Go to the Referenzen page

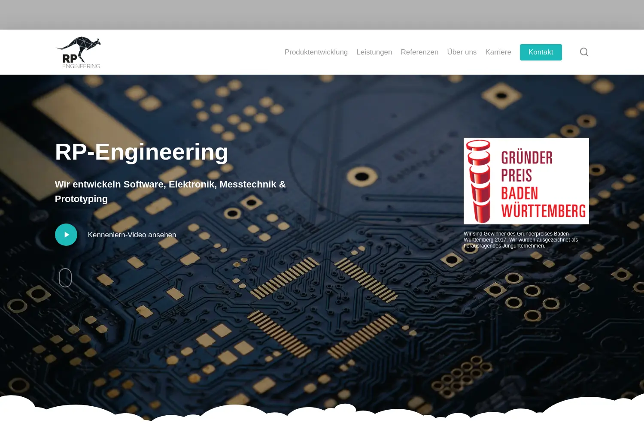point(419,52)
